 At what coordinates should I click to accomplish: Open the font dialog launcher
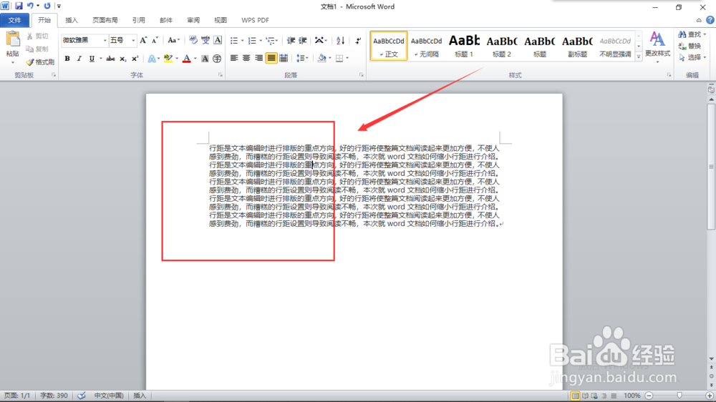[x=220, y=75]
